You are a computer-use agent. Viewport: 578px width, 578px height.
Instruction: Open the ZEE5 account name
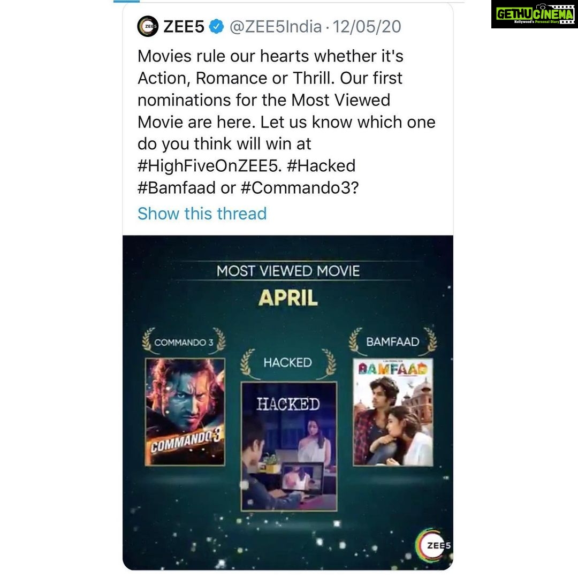pos(184,27)
